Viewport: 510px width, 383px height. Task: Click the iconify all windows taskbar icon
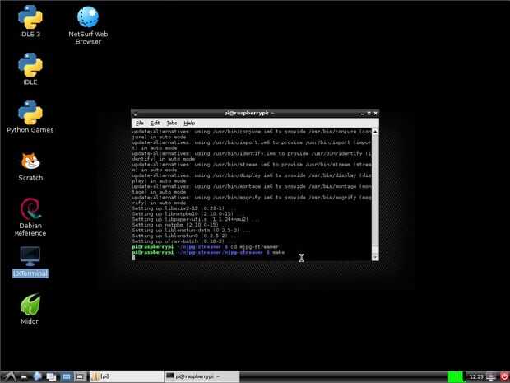[x=51, y=377]
